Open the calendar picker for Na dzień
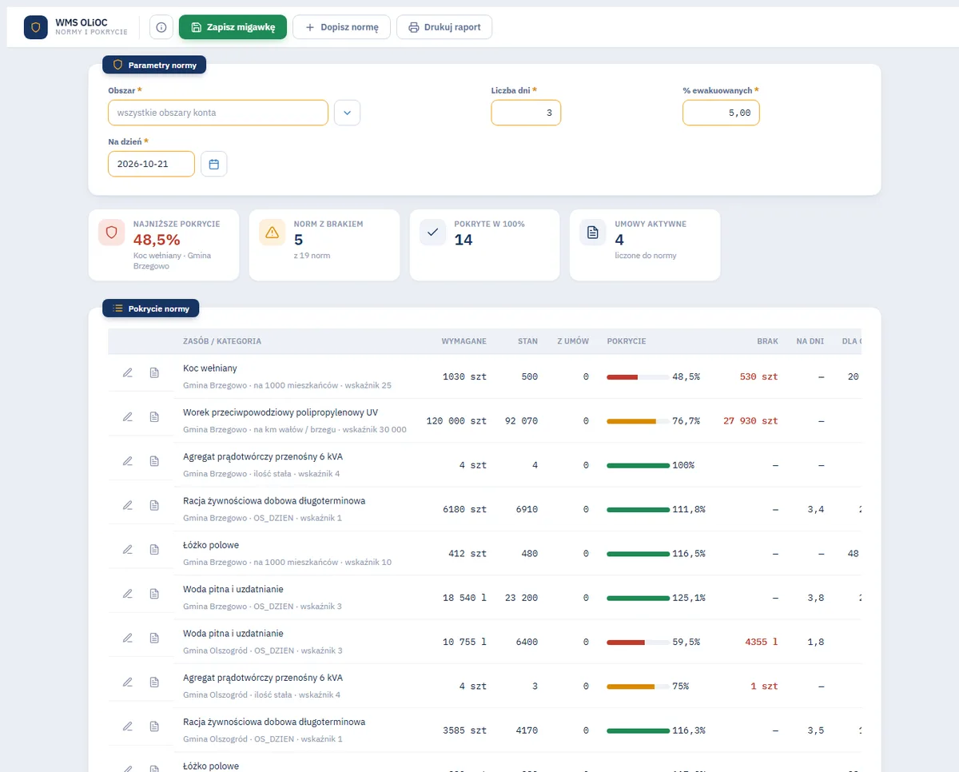 click(x=214, y=164)
